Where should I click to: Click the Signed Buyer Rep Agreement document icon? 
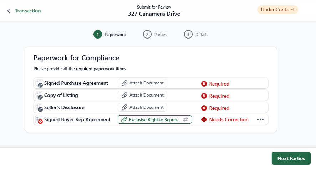(x=39, y=120)
